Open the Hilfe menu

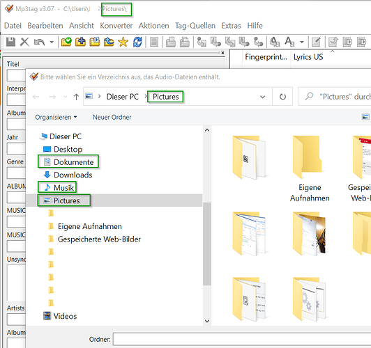pyautogui.click(x=255, y=26)
